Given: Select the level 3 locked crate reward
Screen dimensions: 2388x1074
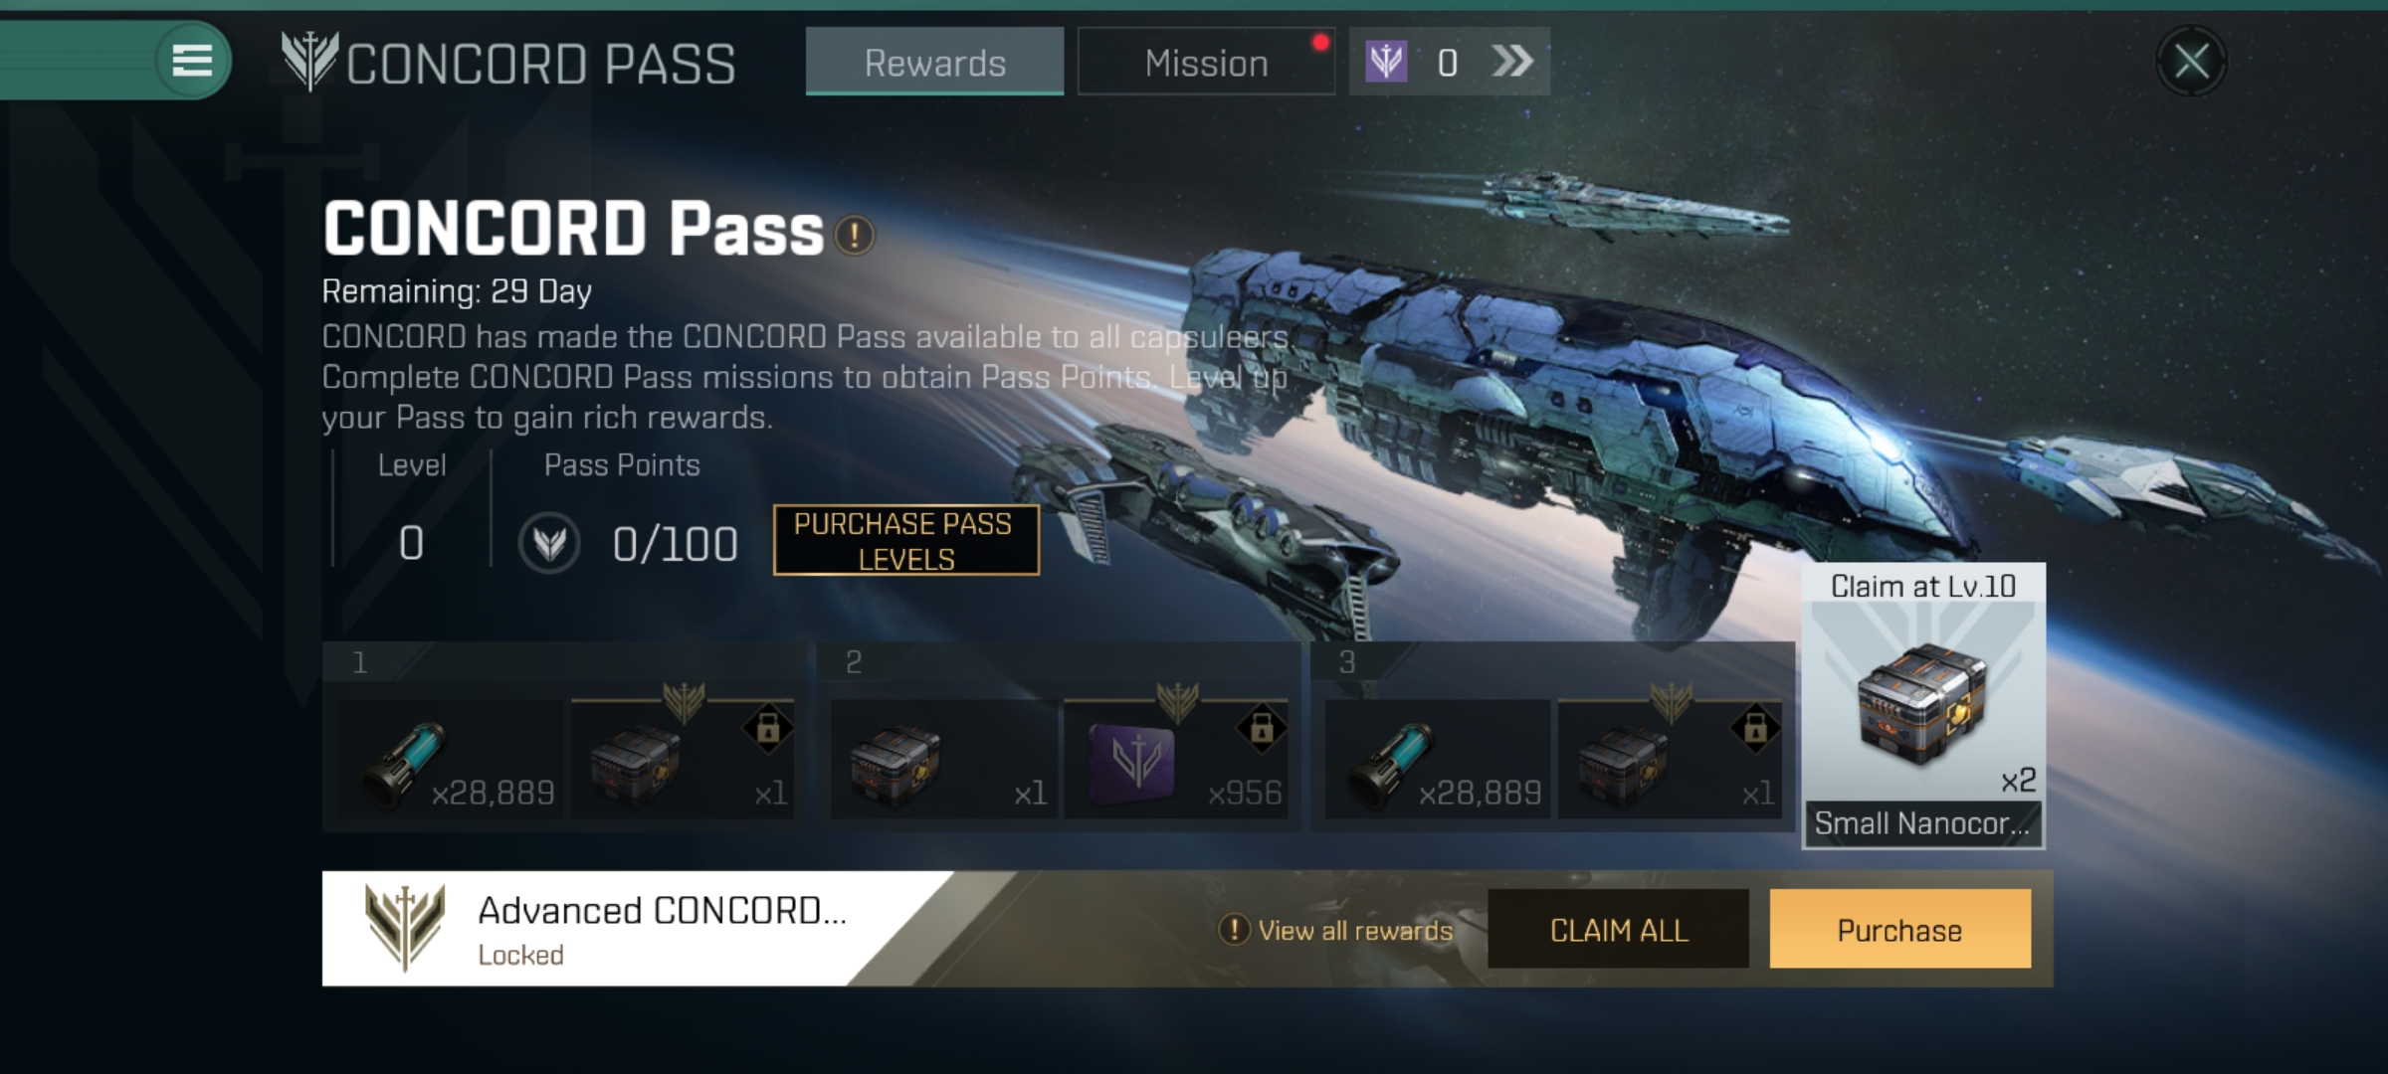Looking at the screenshot, I should click(x=1672, y=760).
